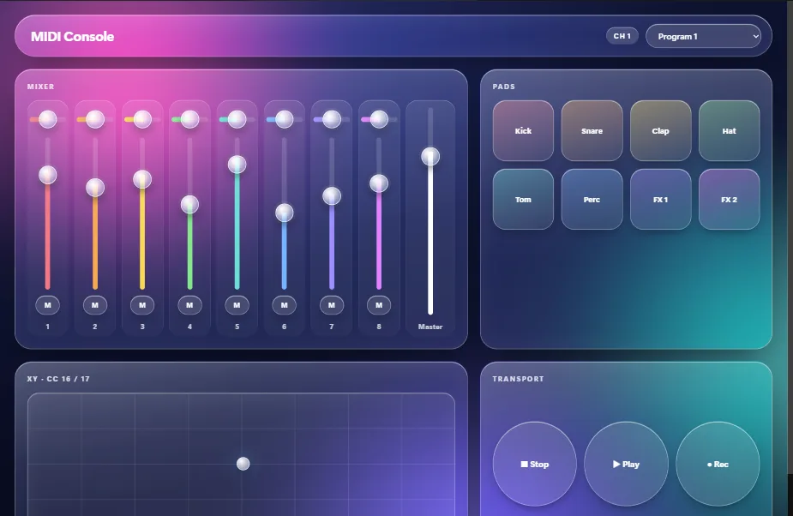Click the PADS panel heading
Image resolution: width=793 pixels, height=516 pixels.
pyautogui.click(x=504, y=87)
